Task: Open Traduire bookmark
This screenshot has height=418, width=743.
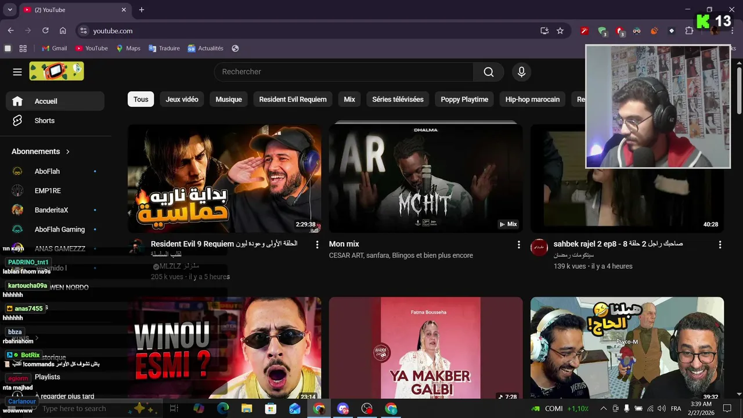Action: coord(164,48)
